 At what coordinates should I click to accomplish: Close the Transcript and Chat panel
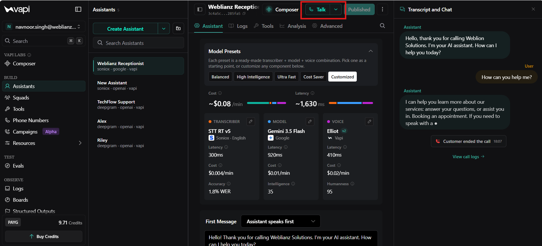coord(533,9)
